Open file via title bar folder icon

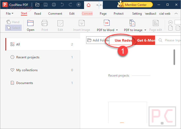click(37, 5)
